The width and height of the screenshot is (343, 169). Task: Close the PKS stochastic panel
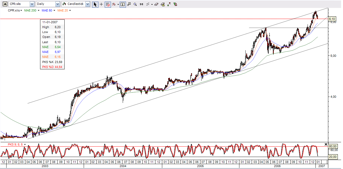326,144
